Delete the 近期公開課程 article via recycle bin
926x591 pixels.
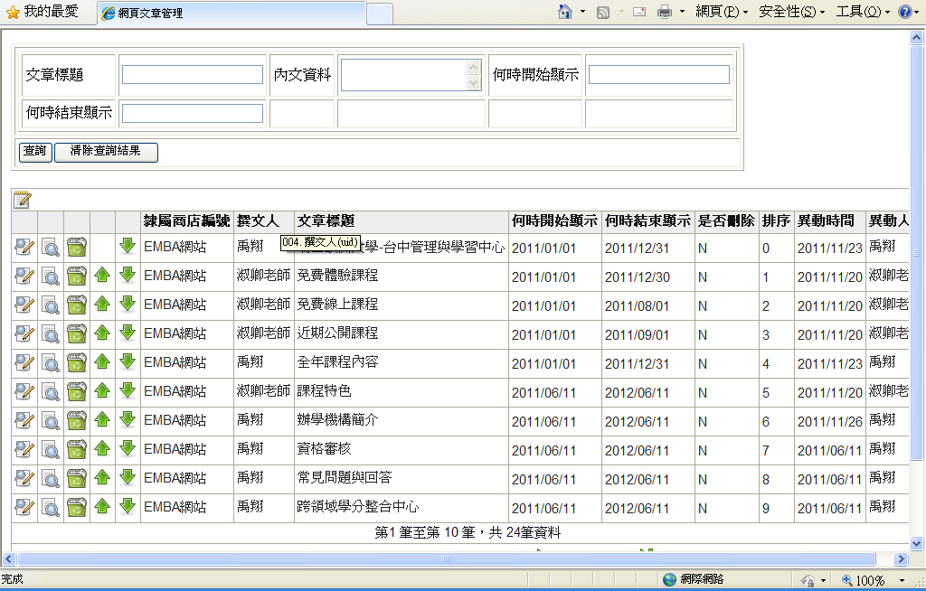click(77, 334)
